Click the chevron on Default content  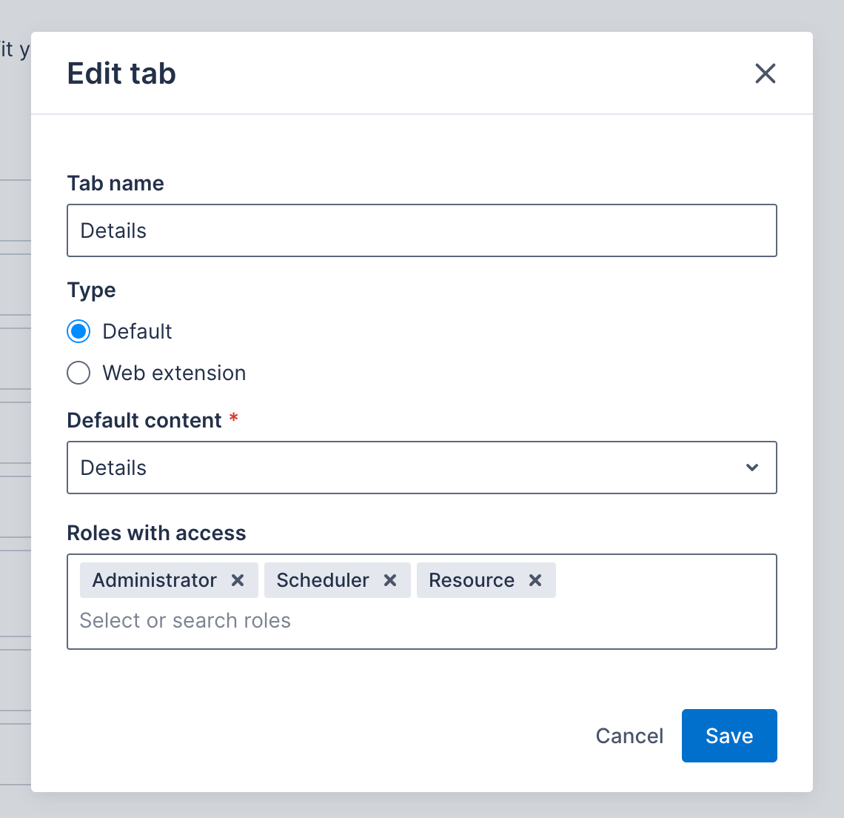(752, 468)
